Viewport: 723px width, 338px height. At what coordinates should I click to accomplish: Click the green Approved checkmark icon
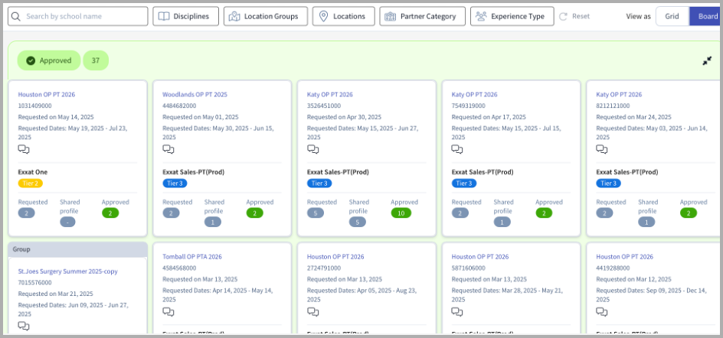(x=31, y=60)
